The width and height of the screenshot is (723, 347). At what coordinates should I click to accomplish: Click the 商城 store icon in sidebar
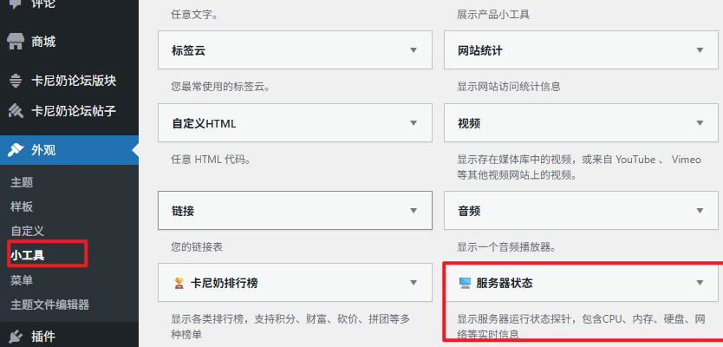[15, 41]
